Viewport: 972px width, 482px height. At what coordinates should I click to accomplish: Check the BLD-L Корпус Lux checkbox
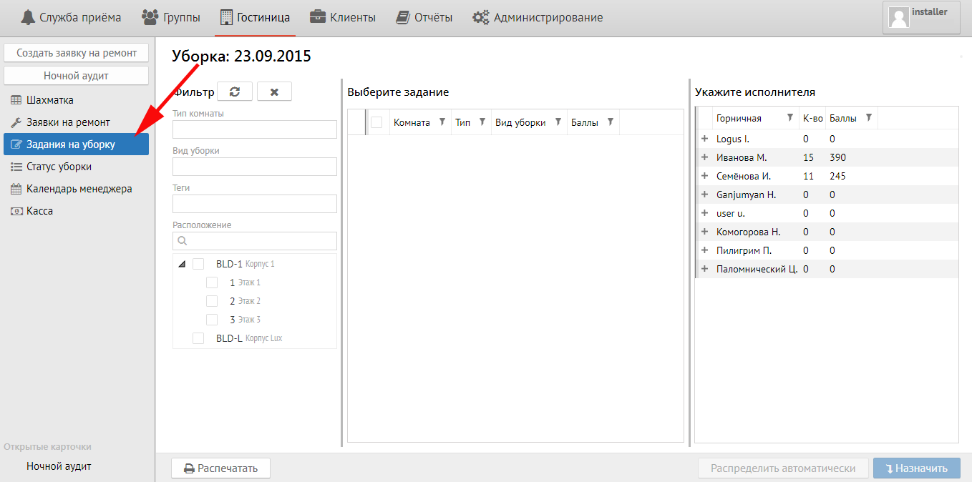198,338
